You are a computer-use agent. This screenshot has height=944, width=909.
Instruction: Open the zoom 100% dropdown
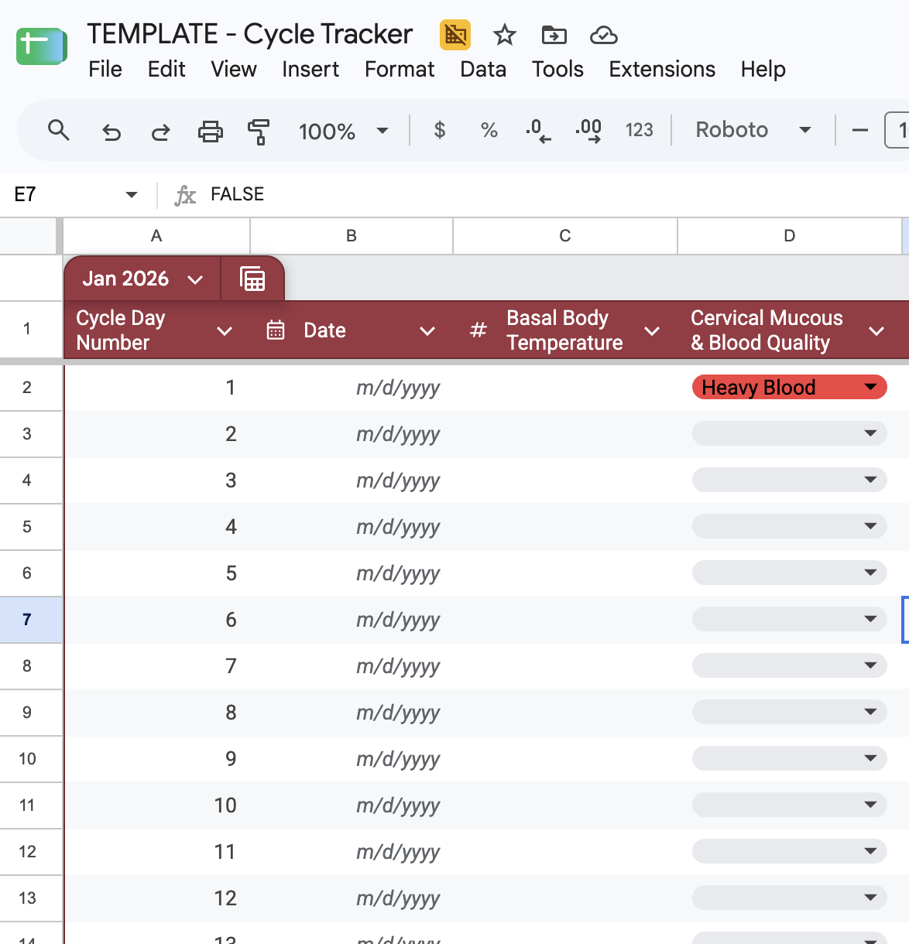click(344, 131)
